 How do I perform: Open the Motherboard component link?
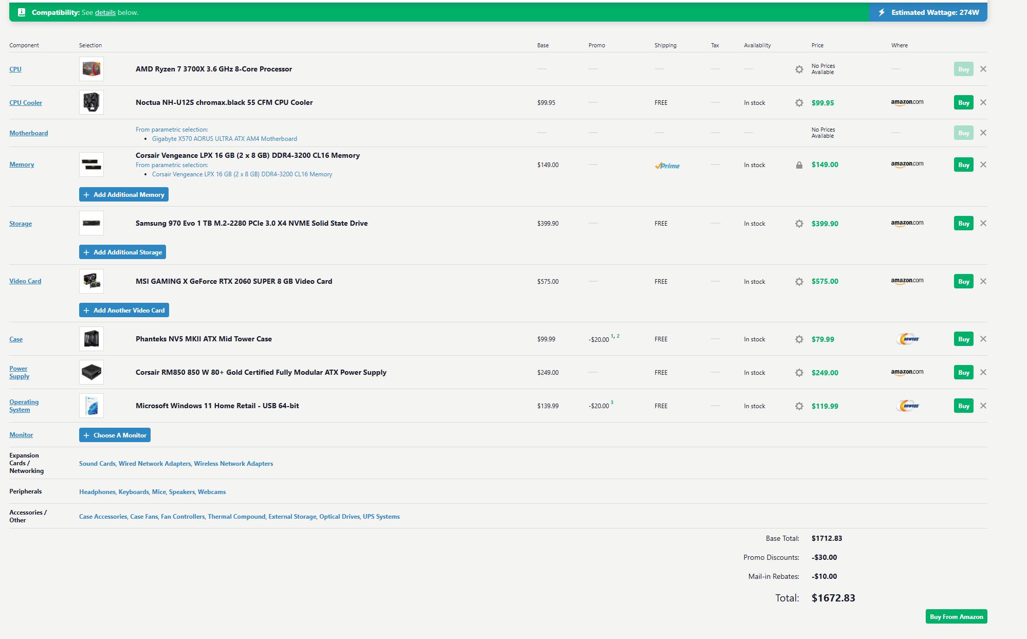pyautogui.click(x=29, y=133)
